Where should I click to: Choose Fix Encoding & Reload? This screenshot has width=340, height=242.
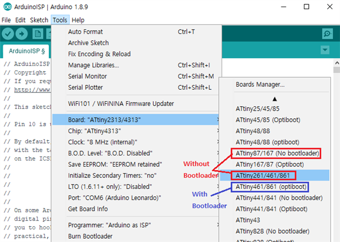tap(135, 54)
